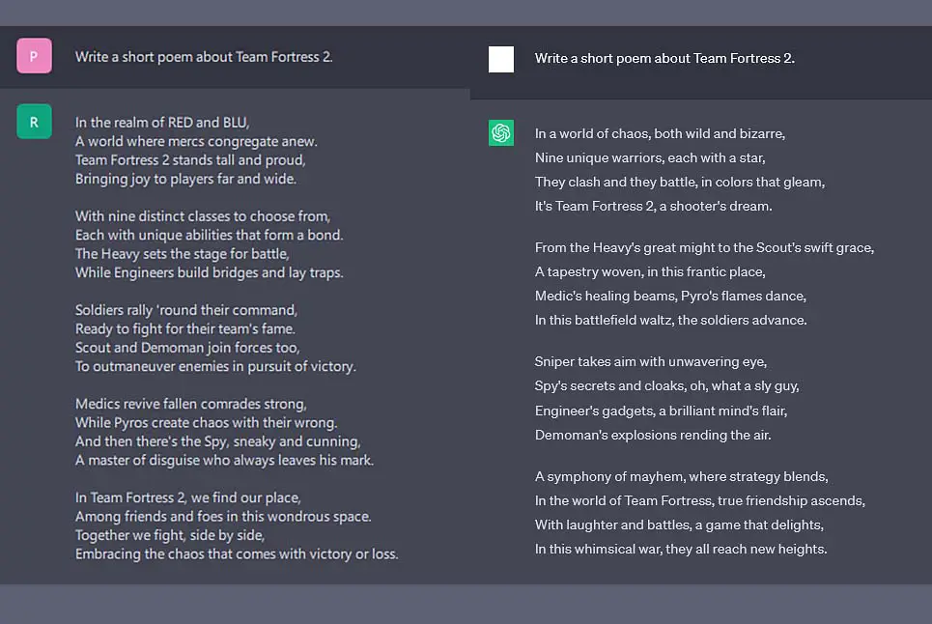The image size is (932, 624).
Task: Click line 'It's Team Fortress 2, a shooter's dream.'
Action: tap(653, 206)
